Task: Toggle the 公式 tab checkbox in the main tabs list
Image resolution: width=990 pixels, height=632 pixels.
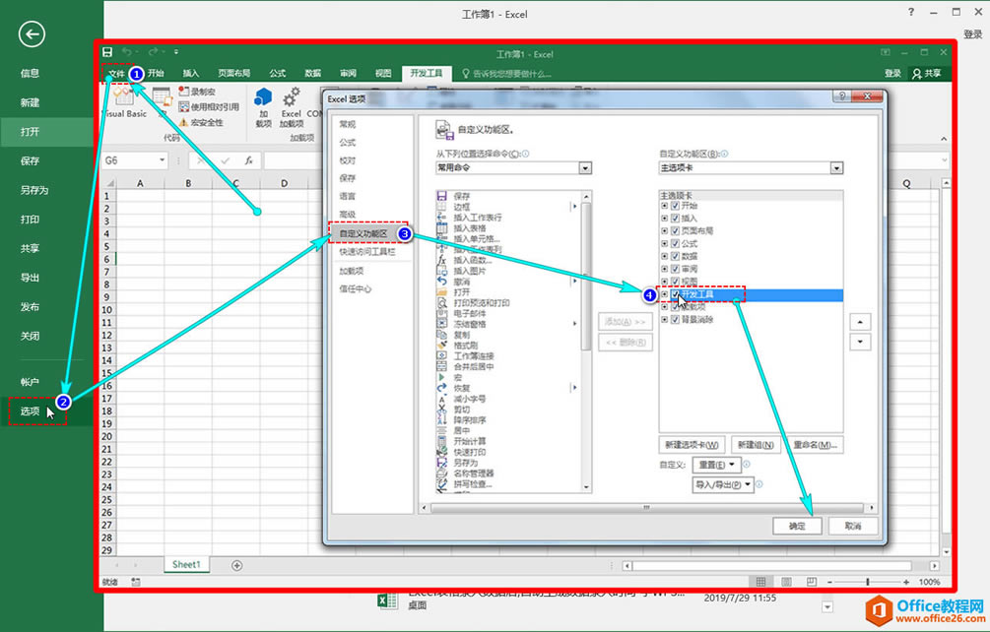Action: (675, 243)
